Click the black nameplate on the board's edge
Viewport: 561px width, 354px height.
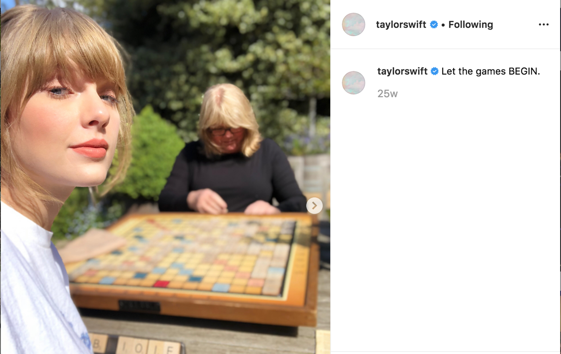coord(139,306)
